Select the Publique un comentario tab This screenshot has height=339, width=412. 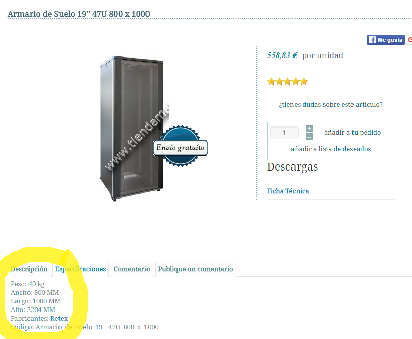[195, 269]
